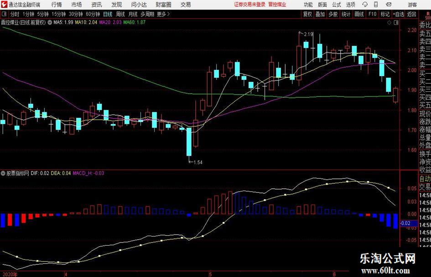The image size is (431, 277).
Task: Click the 叠加 overlay toolbar button
Action: click(x=320, y=14)
